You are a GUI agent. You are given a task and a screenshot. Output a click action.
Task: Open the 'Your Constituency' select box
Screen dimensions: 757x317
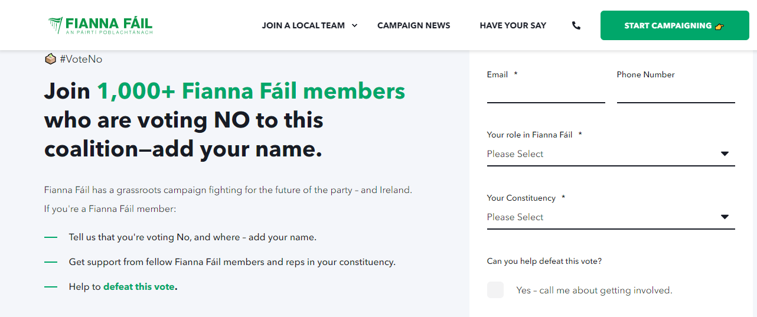pos(602,217)
